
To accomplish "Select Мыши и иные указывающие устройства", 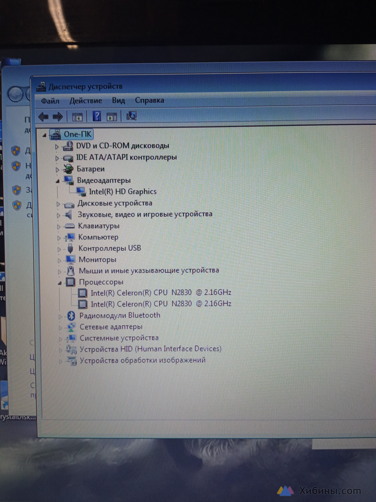I will pos(149,271).
